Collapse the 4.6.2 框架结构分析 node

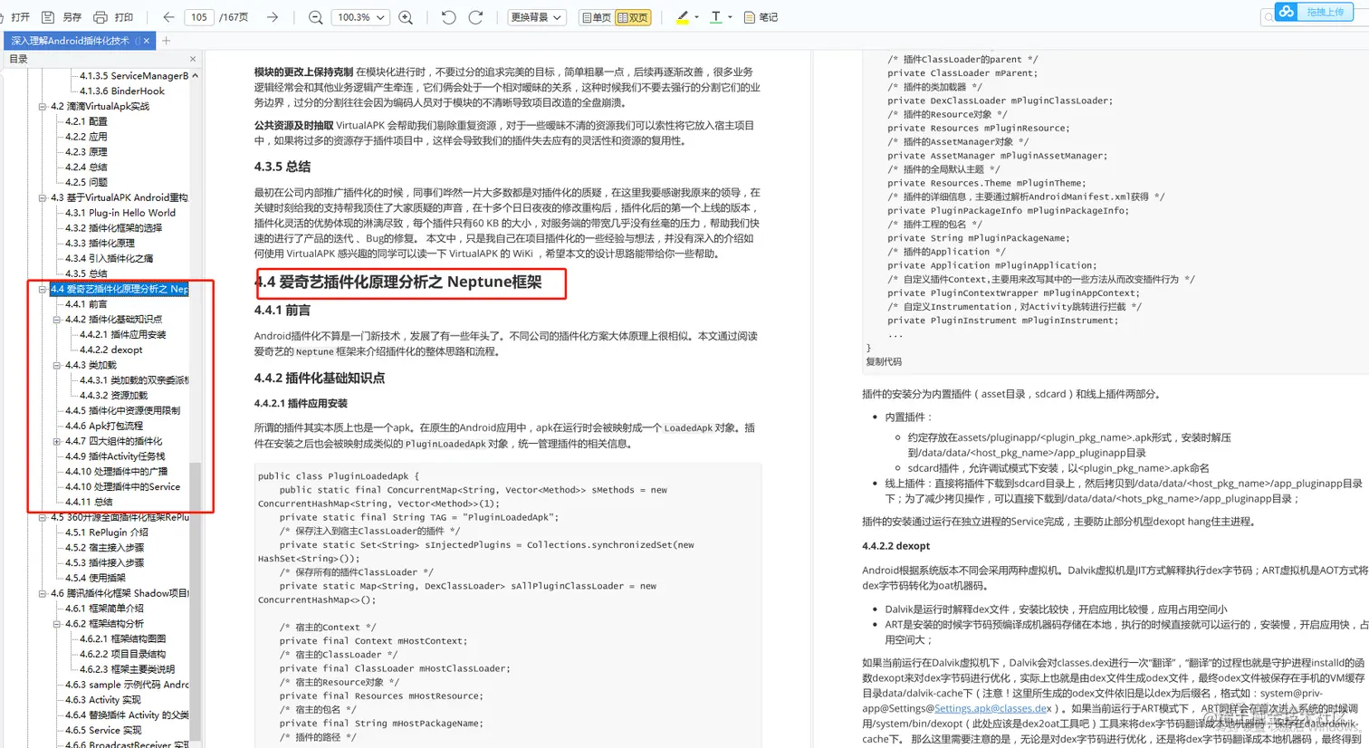coord(56,624)
